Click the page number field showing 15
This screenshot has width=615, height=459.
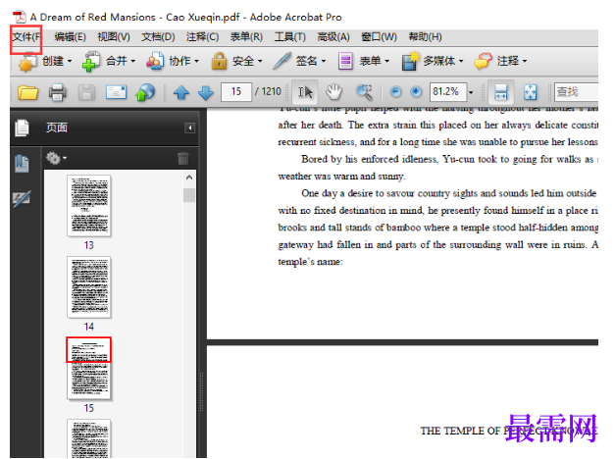pos(236,92)
